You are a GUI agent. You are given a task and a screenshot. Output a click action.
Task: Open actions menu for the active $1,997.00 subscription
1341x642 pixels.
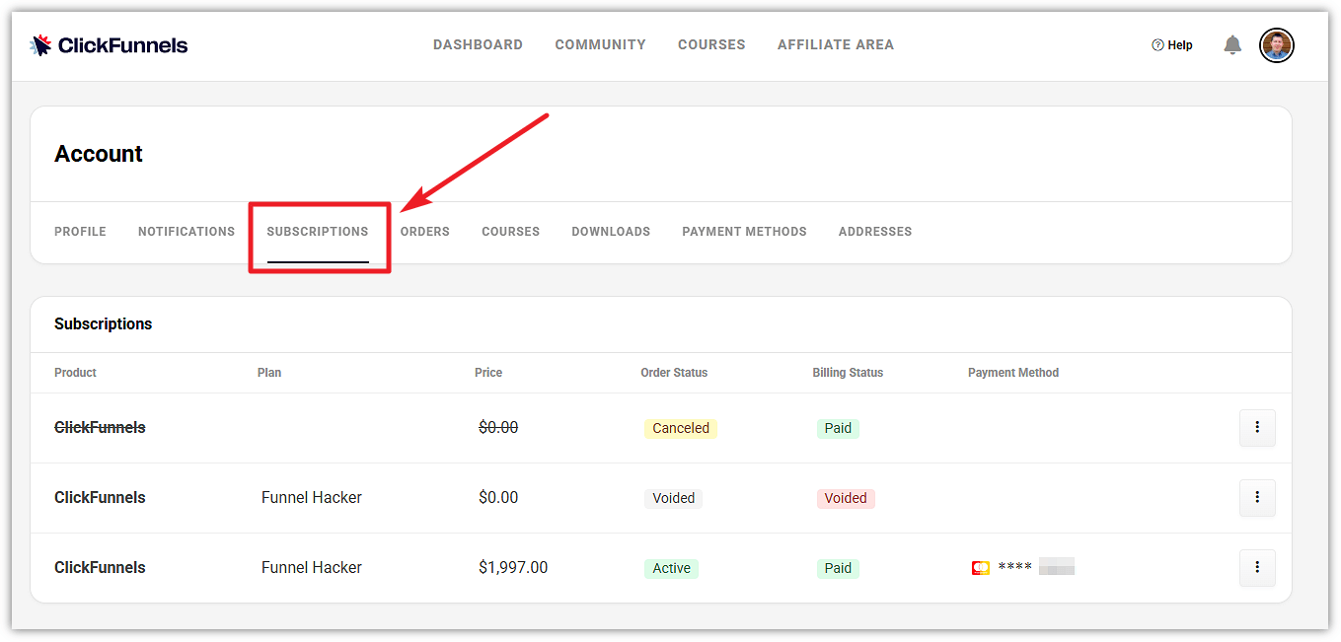coord(1257,568)
